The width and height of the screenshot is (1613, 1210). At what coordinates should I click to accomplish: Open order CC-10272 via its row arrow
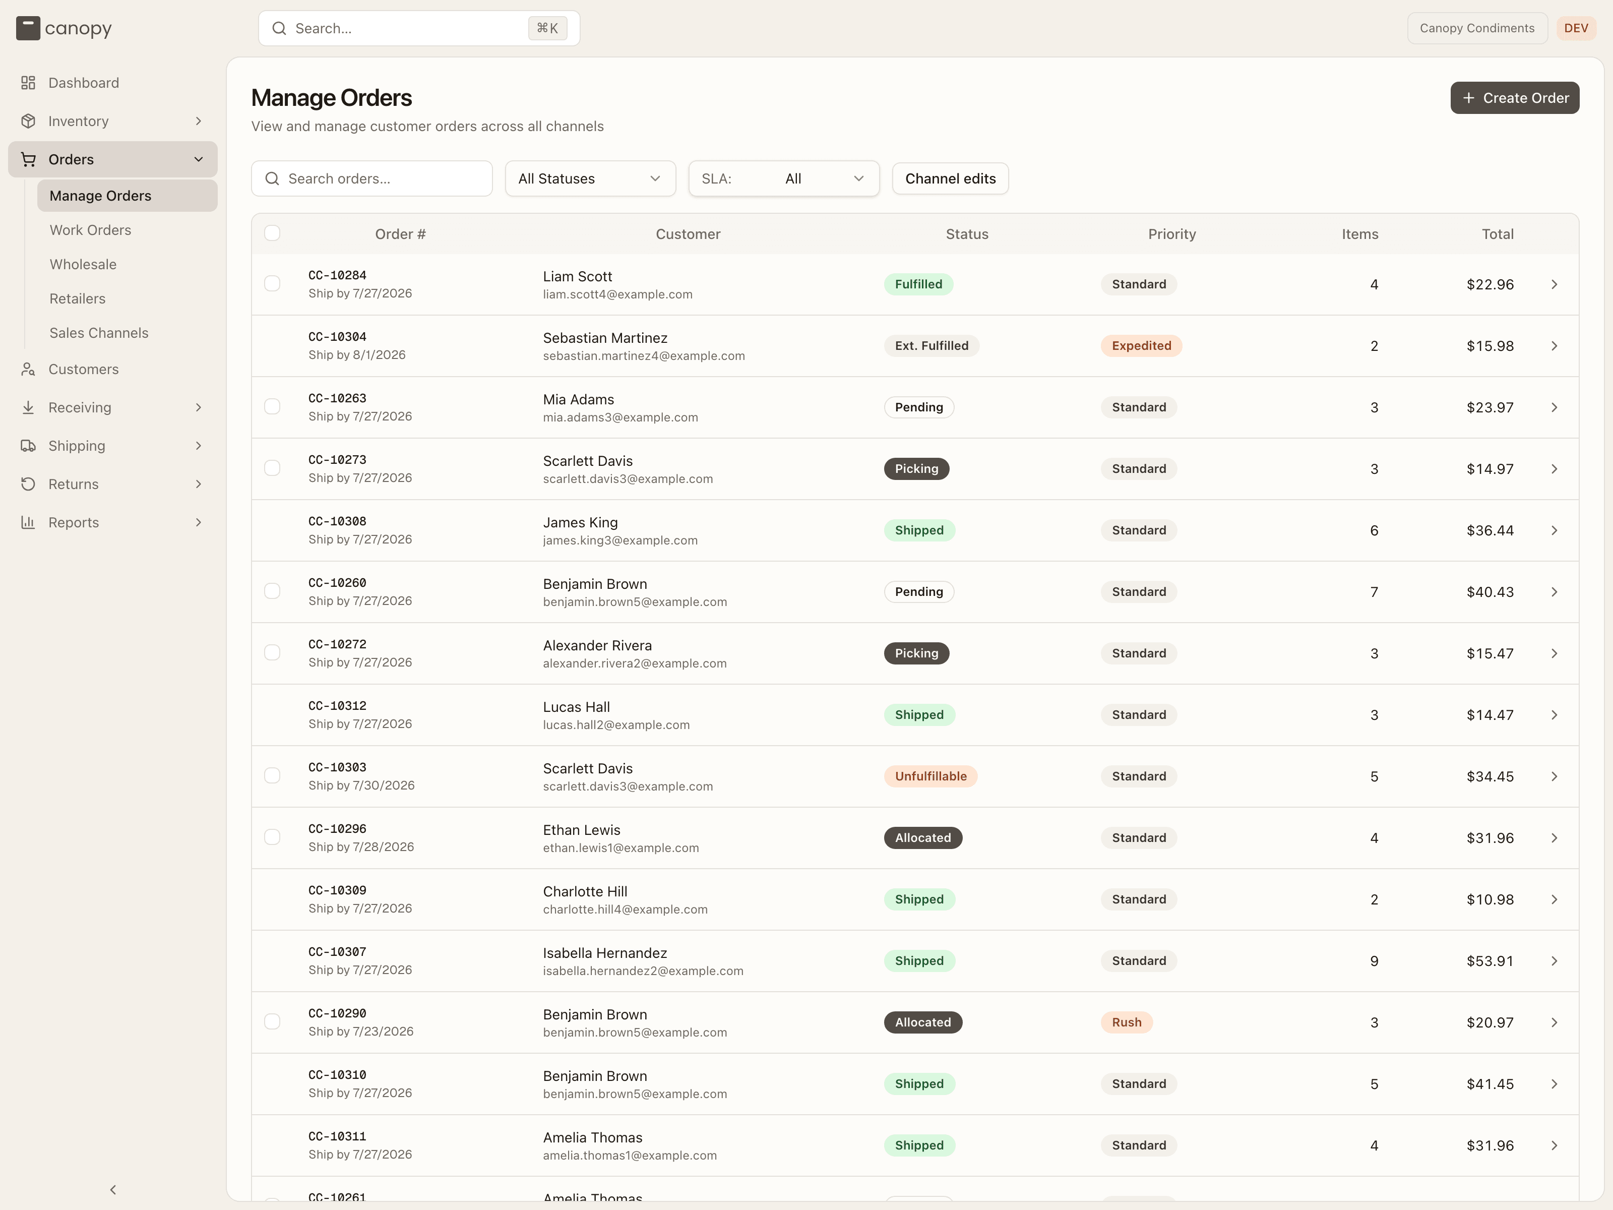pos(1555,653)
